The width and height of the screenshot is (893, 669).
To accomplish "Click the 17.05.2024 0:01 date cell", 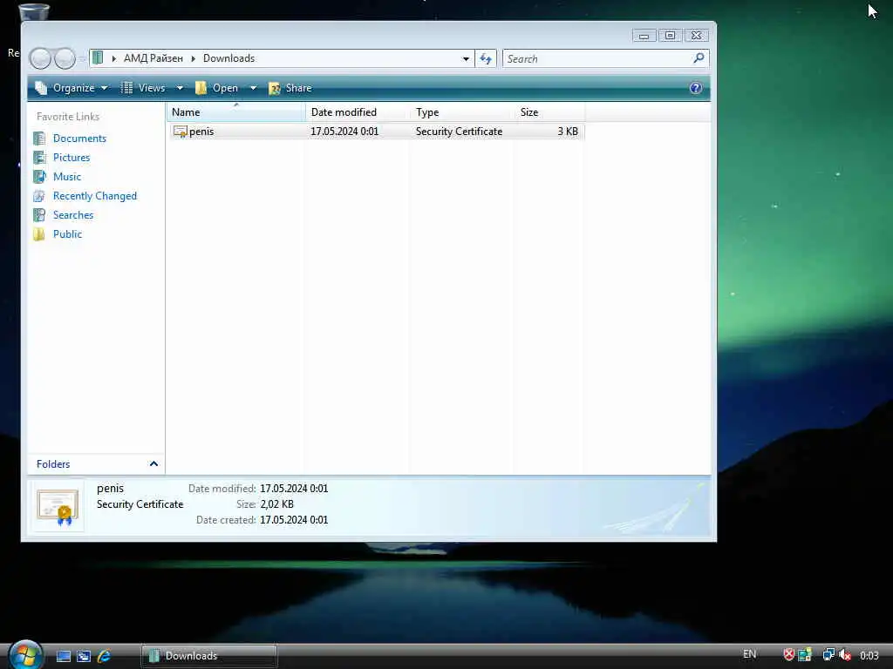I will click(344, 132).
